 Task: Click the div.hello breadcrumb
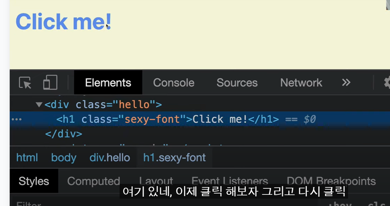110,158
